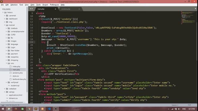The image size is (198, 111).
Task: Expand the chatbots folder
Action: (x=6, y=28)
